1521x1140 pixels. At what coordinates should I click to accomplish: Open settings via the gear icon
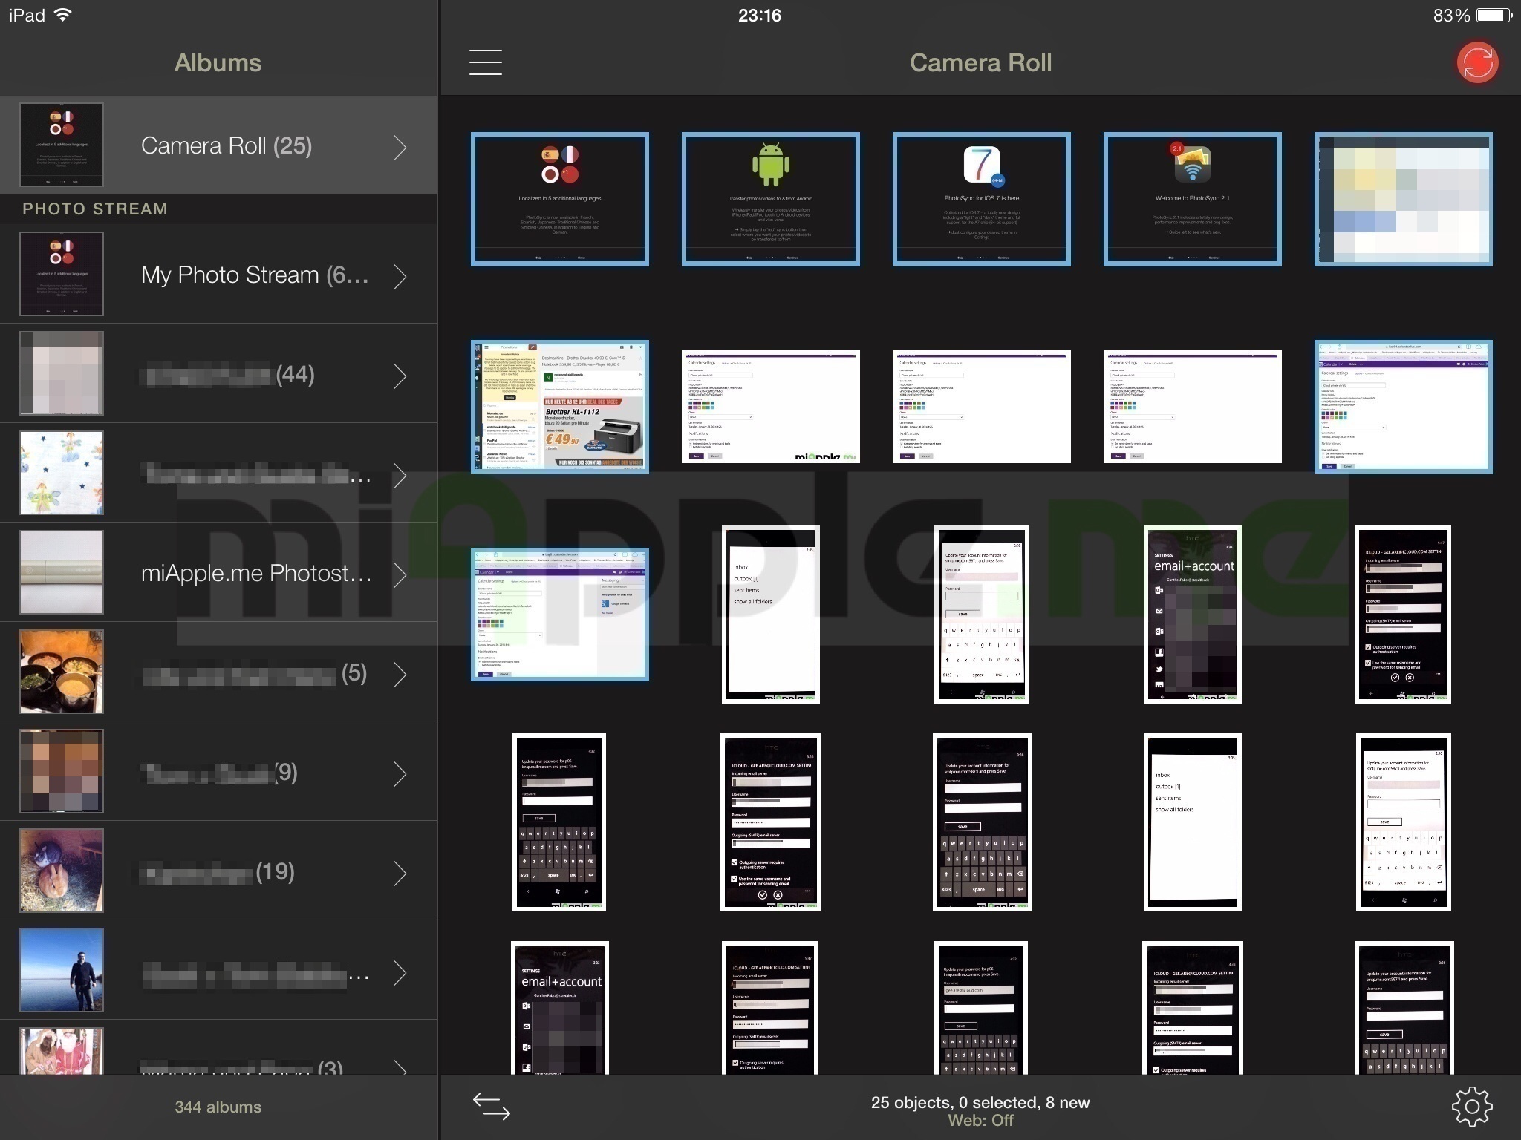1471,1107
